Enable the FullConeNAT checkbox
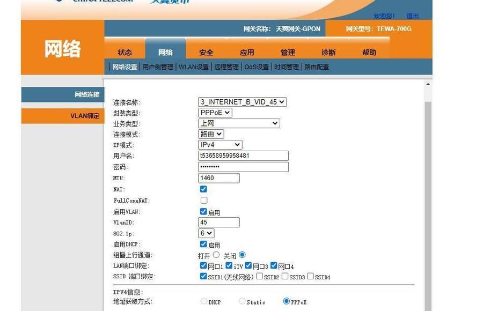 (204, 200)
